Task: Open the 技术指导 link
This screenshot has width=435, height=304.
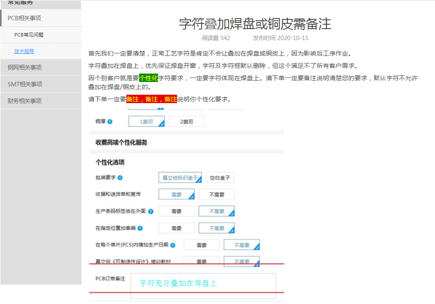Action: click(24, 51)
